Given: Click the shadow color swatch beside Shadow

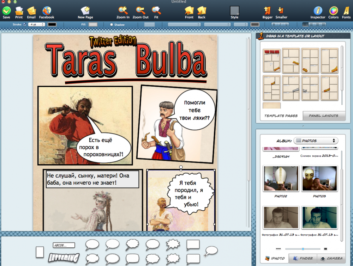Looking at the screenshot, I should [x=149, y=25].
